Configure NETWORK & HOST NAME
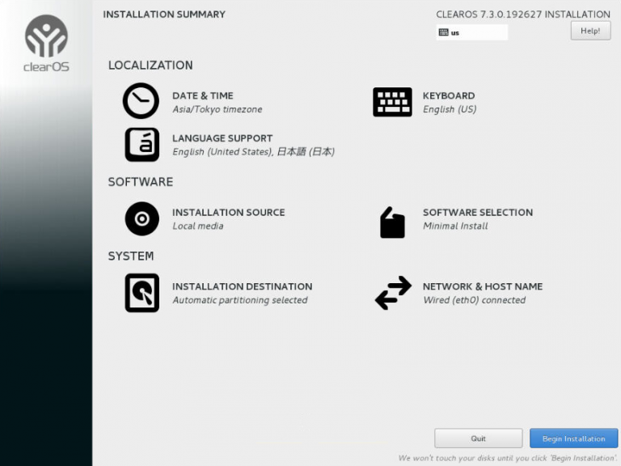The height and width of the screenshot is (466, 621). click(482, 286)
